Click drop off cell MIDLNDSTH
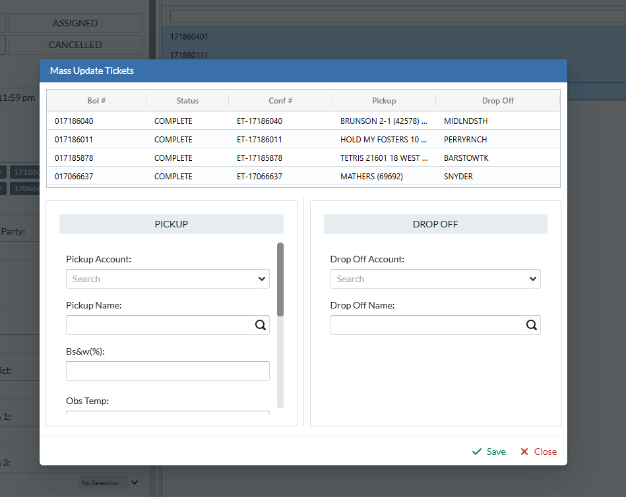The width and height of the screenshot is (626, 497). click(466, 121)
